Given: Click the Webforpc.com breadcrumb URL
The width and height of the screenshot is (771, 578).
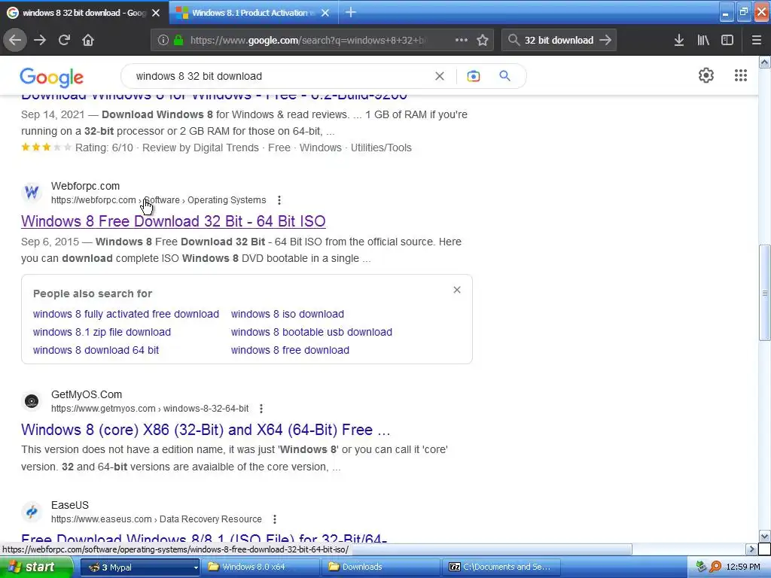Looking at the screenshot, I should tap(158, 200).
